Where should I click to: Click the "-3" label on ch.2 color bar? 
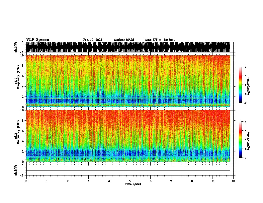click(245, 122)
